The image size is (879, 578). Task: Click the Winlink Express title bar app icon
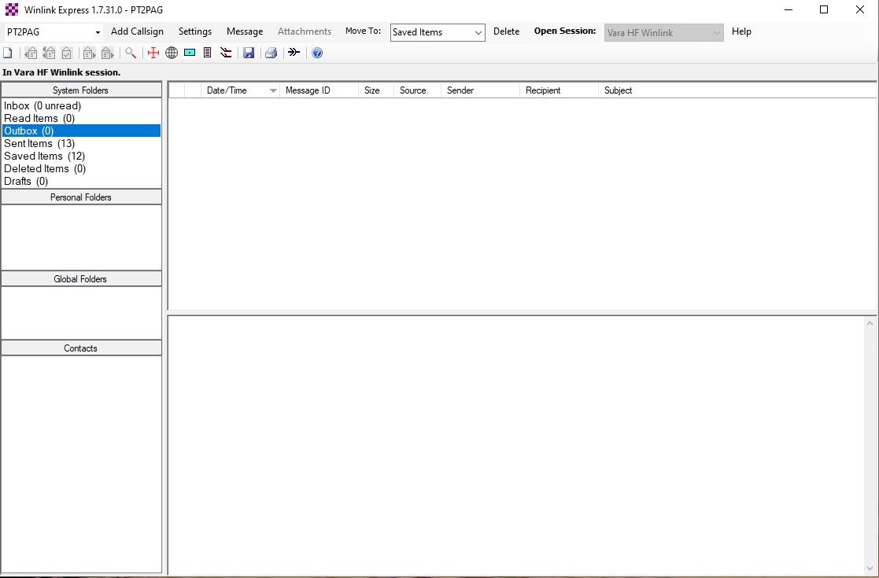tap(12, 9)
